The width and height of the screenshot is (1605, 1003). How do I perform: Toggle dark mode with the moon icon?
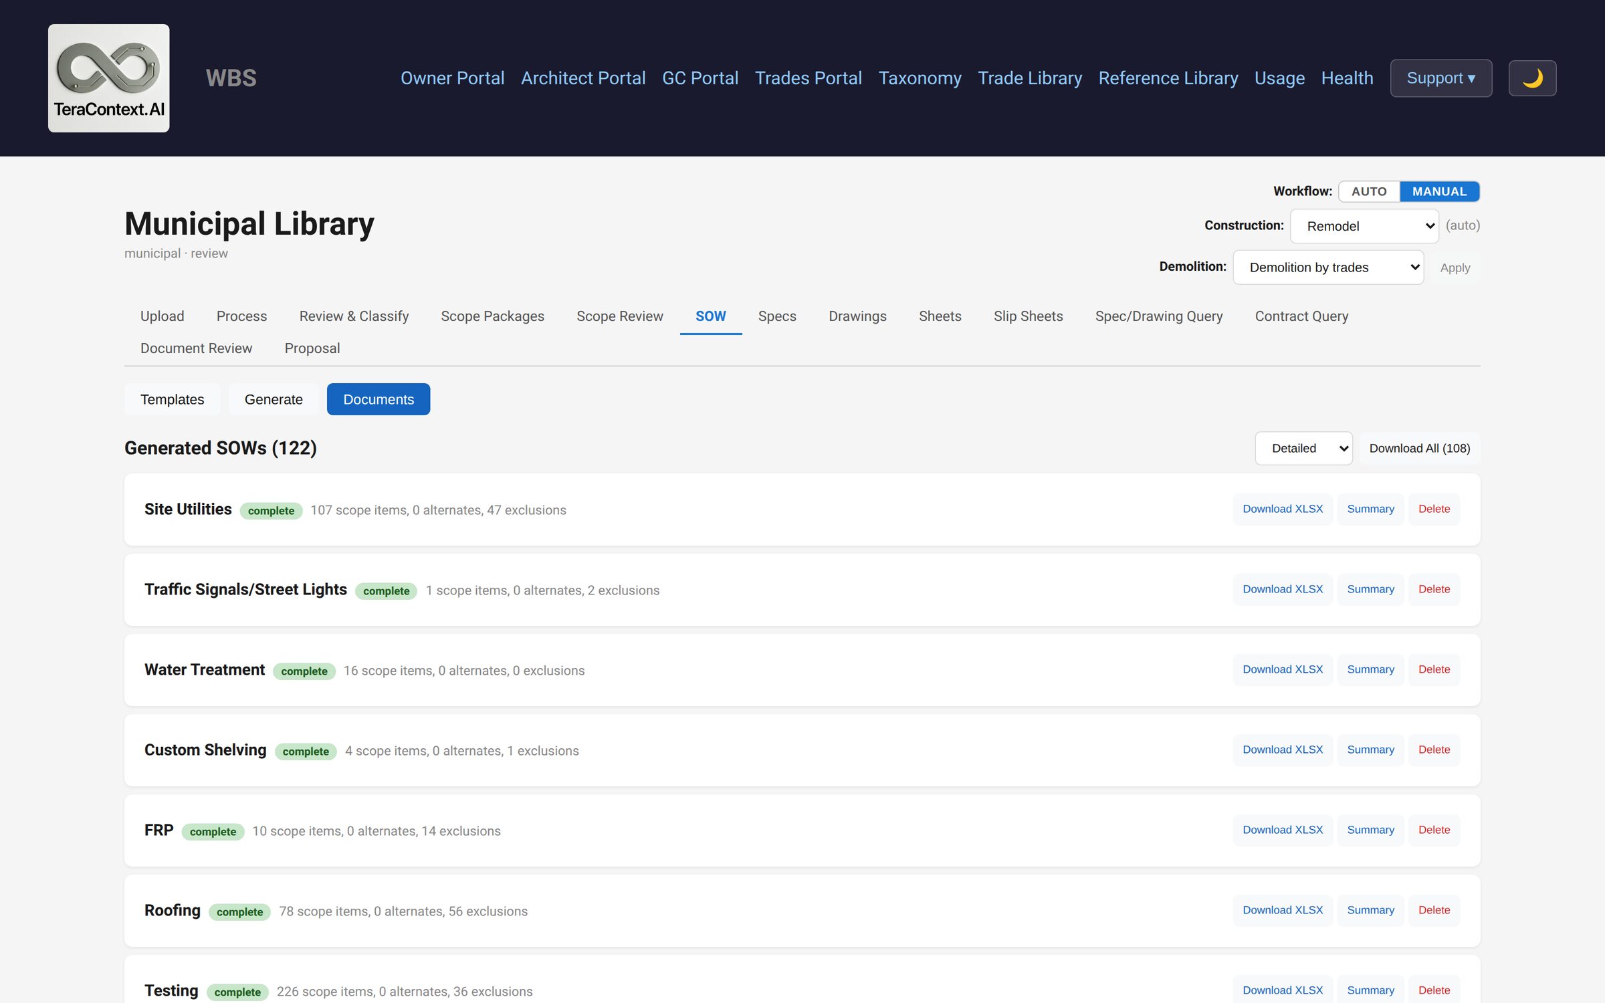coord(1532,78)
